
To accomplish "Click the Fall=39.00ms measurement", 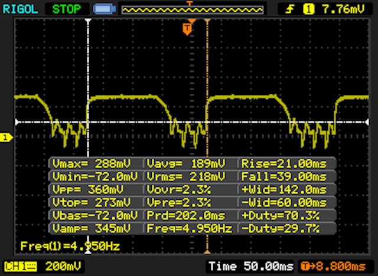I will pyautogui.click(x=284, y=176).
